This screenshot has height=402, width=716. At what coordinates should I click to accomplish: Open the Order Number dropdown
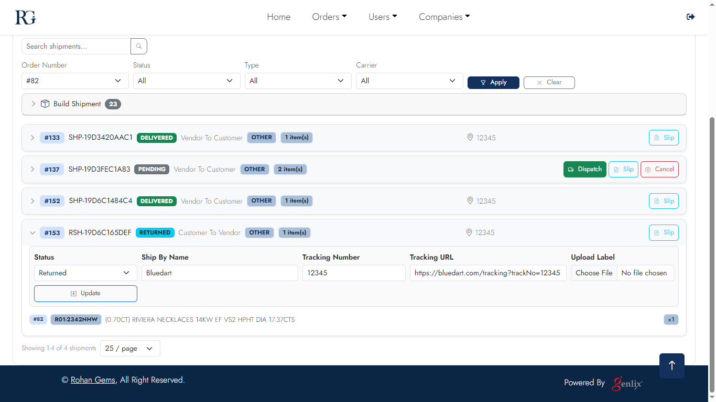(x=75, y=81)
